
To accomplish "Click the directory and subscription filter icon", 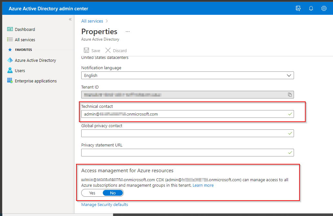I will click(x=298, y=8).
